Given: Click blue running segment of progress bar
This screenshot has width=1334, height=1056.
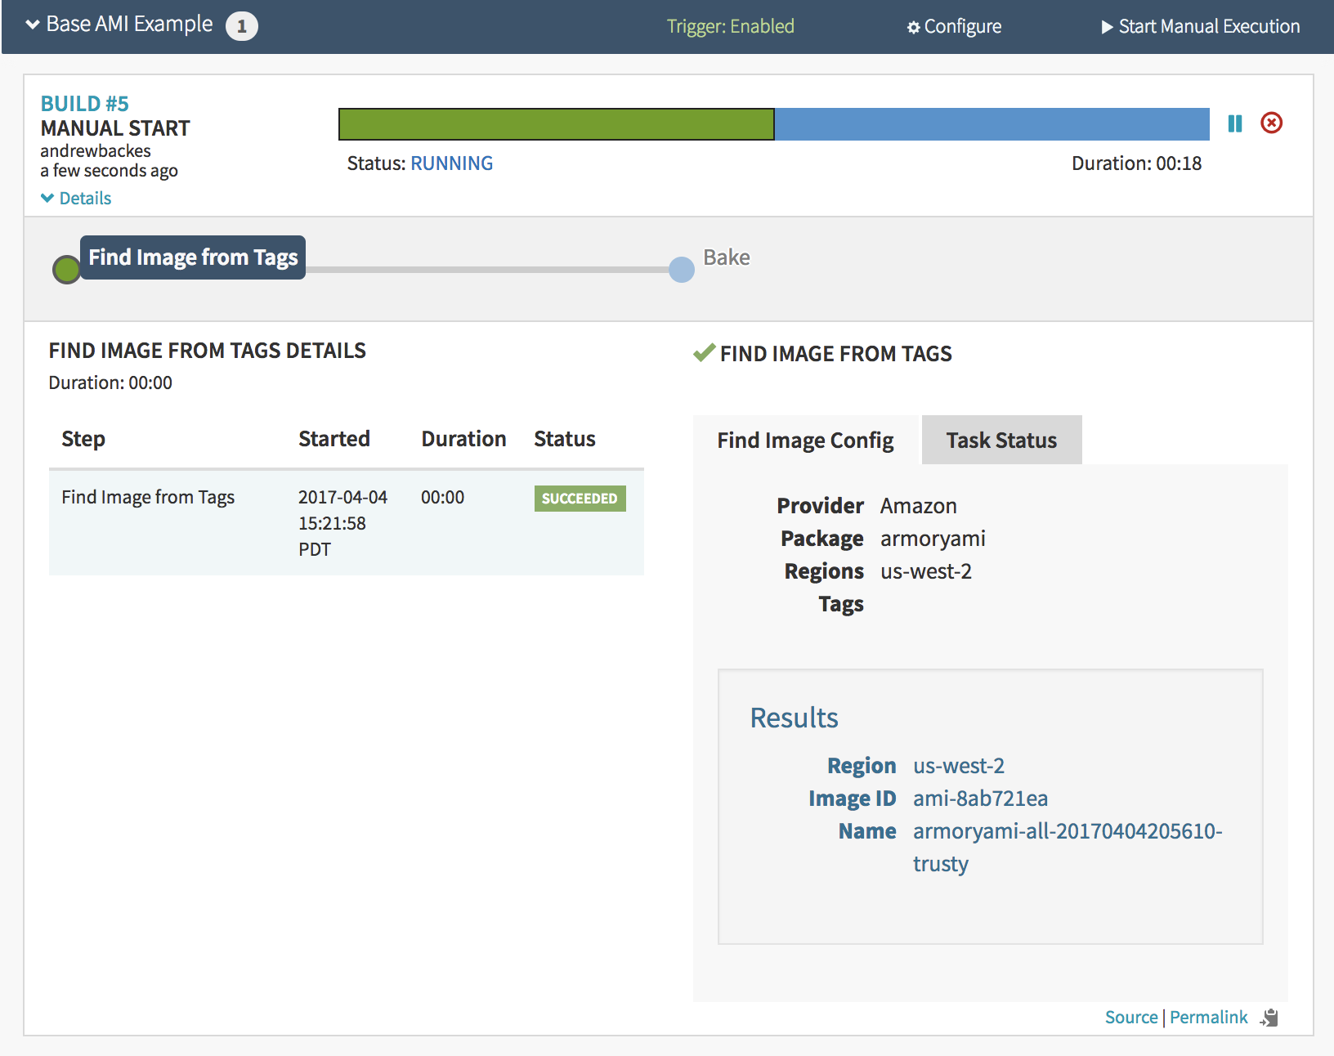Looking at the screenshot, I should click(991, 124).
